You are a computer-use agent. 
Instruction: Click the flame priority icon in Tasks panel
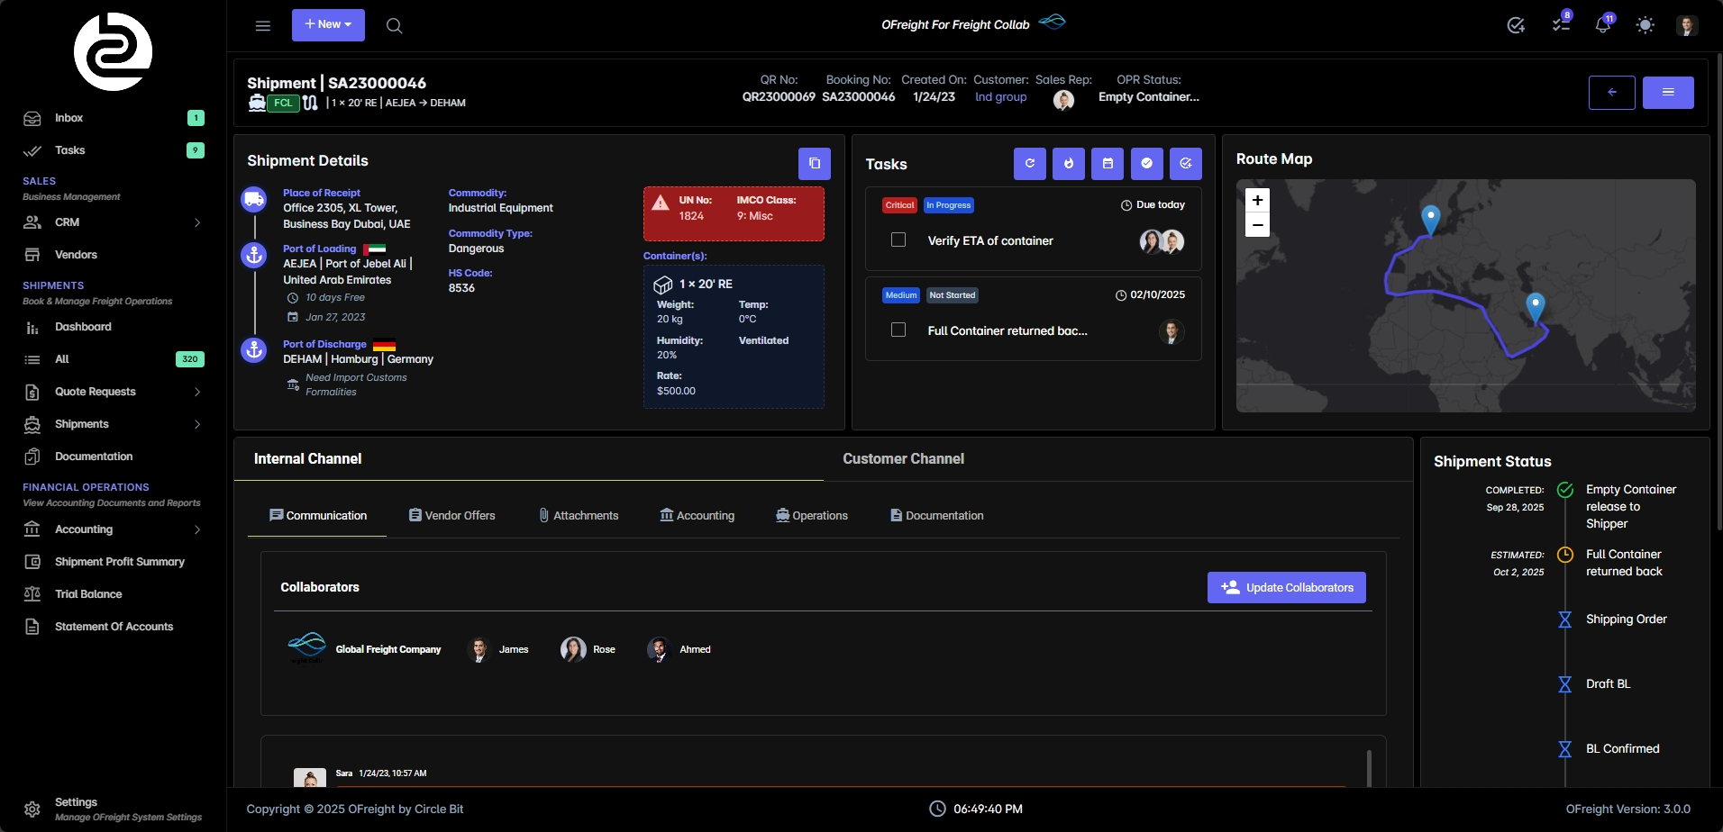tap(1068, 164)
